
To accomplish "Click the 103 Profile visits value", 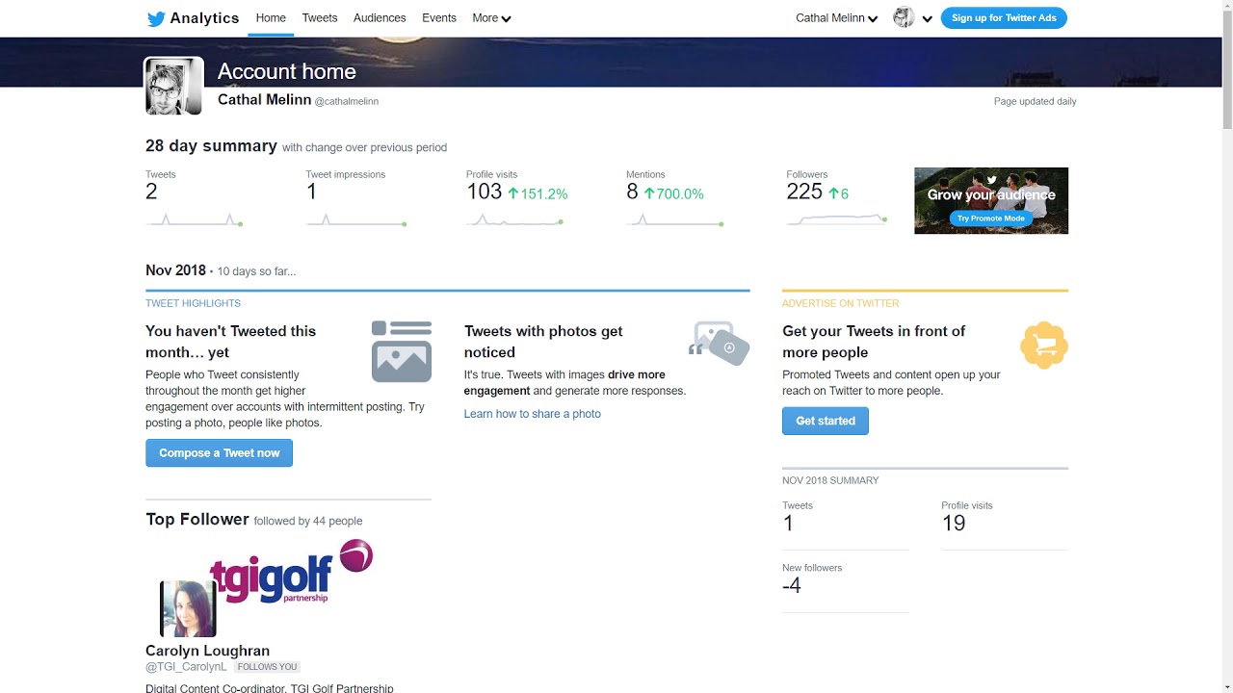I will tap(484, 192).
